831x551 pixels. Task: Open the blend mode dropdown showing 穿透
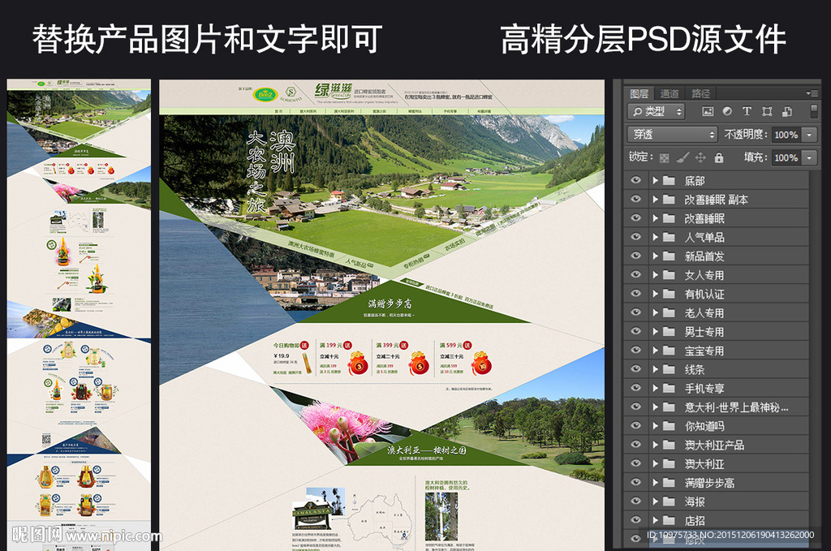click(672, 133)
